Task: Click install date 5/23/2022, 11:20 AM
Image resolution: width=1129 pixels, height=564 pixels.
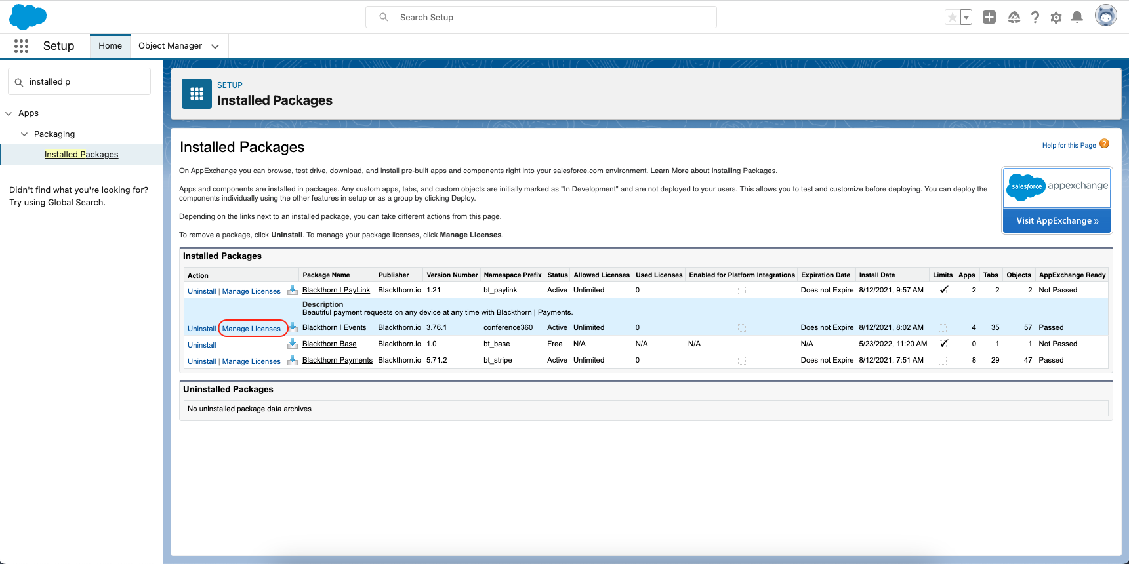Action: (893, 344)
